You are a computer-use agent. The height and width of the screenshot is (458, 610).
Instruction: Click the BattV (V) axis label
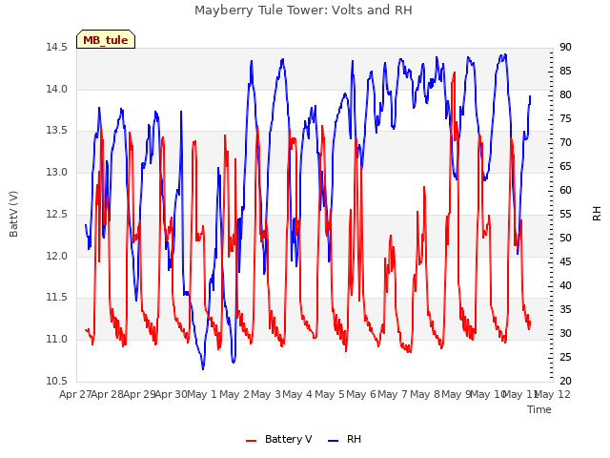click(x=13, y=214)
